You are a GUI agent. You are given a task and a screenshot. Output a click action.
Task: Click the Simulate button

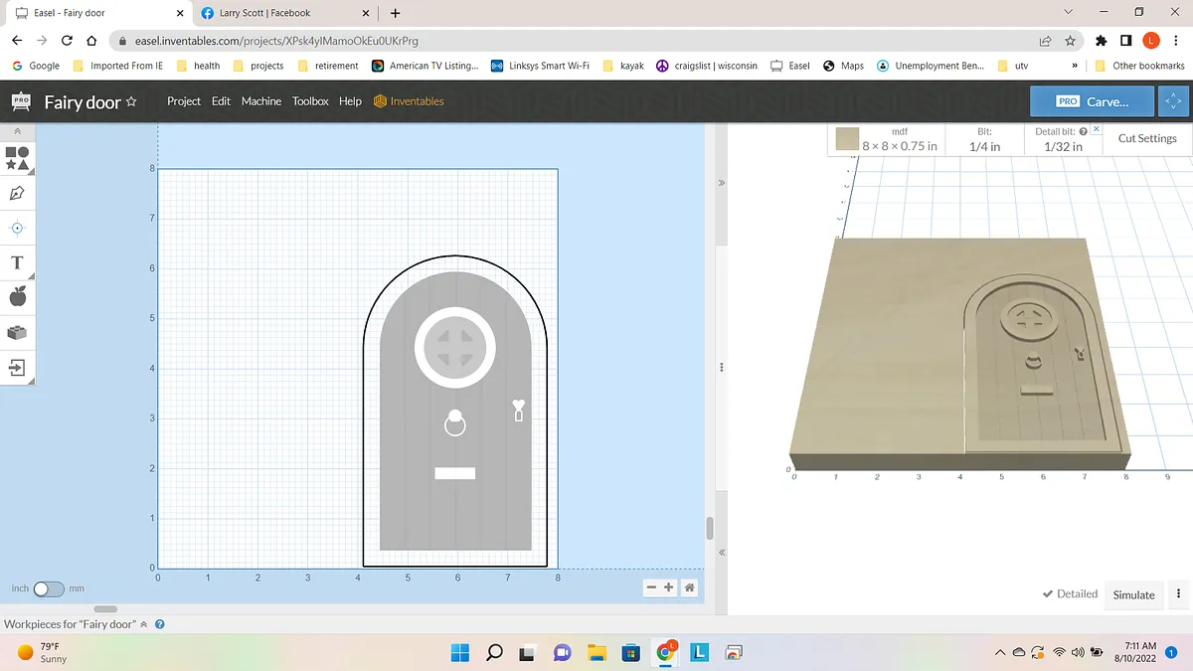(1133, 594)
